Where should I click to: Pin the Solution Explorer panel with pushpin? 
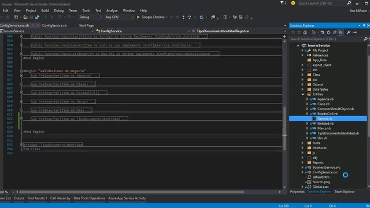(x=364, y=25)
